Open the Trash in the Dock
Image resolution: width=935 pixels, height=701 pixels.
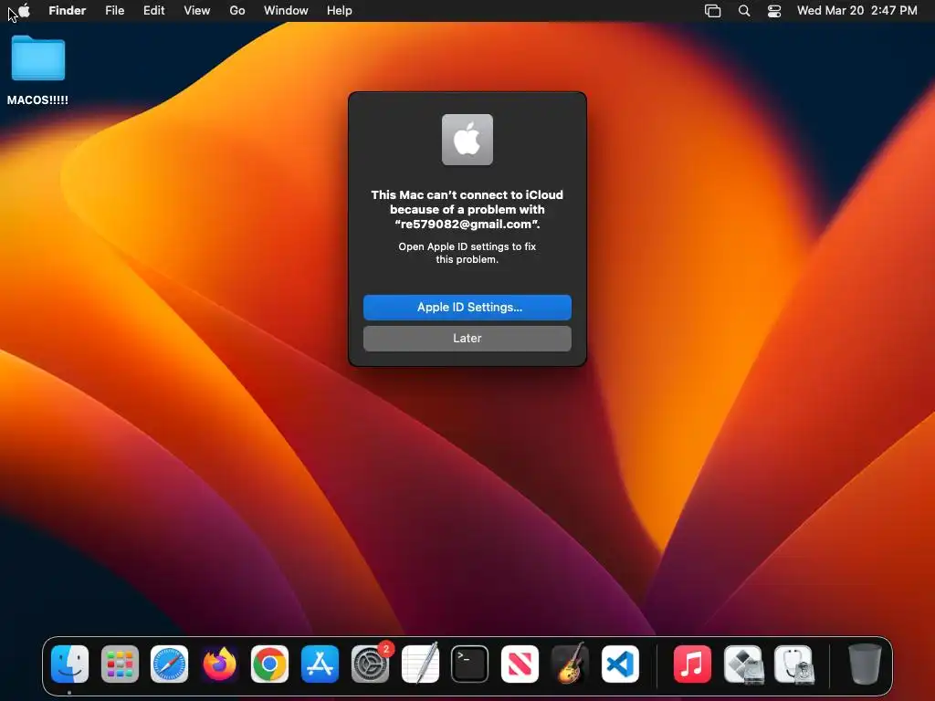(865, 664)
